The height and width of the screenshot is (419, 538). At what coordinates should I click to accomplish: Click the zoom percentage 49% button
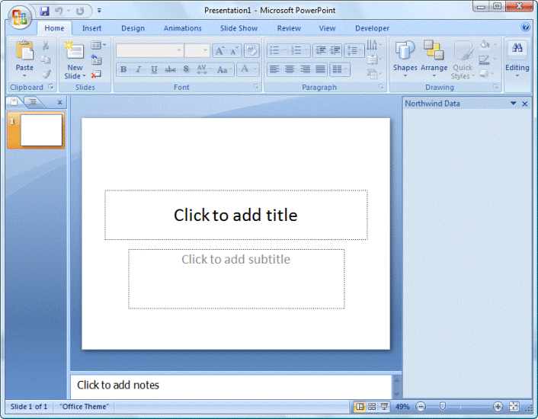pyautogui.click(x=402, y=407)
